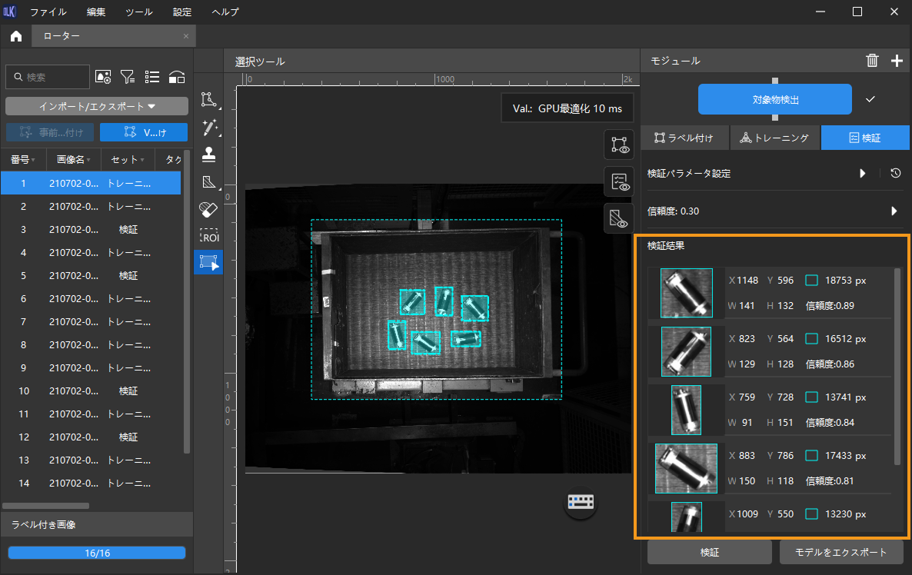Switch to the トレーニング tab
Image resolution: width=912 pixels, height=575 pixels.
[774, 138]
